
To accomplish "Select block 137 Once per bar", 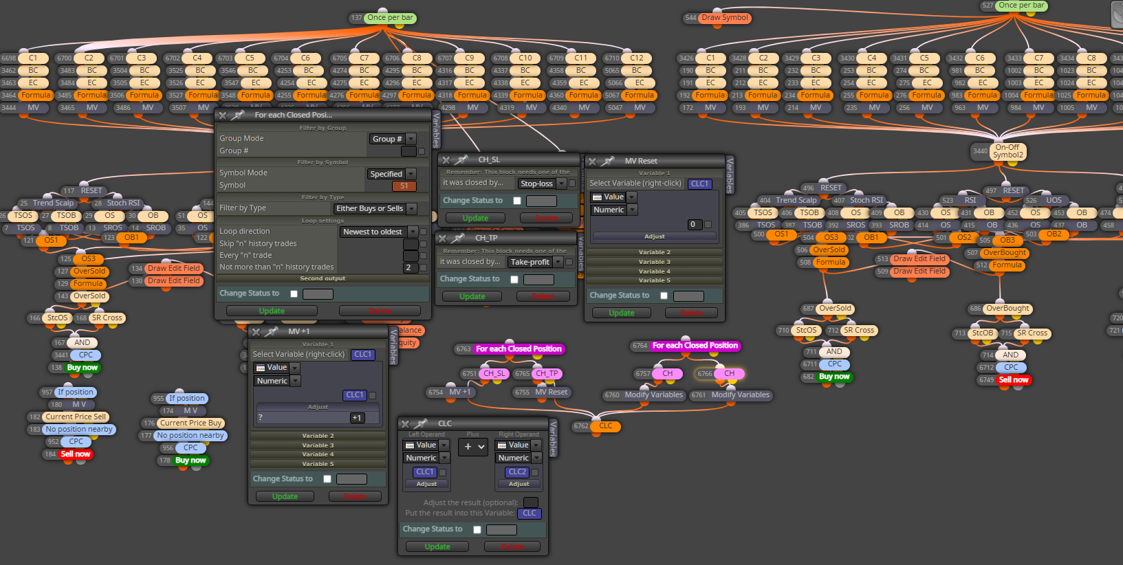I will point(390,18).
